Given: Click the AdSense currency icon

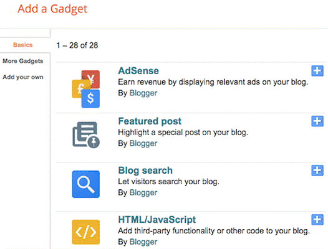Looking at the screenshot, I should (x=86, y=89).
